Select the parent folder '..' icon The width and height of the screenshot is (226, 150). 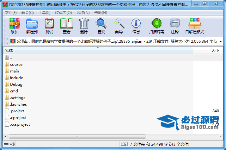pyautogui.click(x=7, y=58)
